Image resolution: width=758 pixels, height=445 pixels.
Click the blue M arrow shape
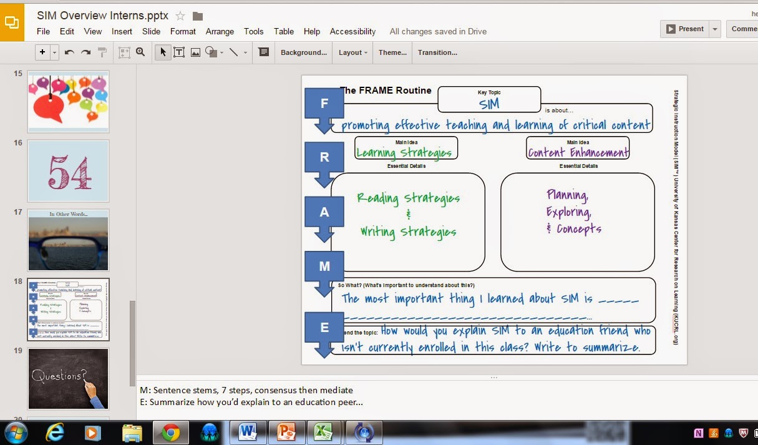click(324, 273)
